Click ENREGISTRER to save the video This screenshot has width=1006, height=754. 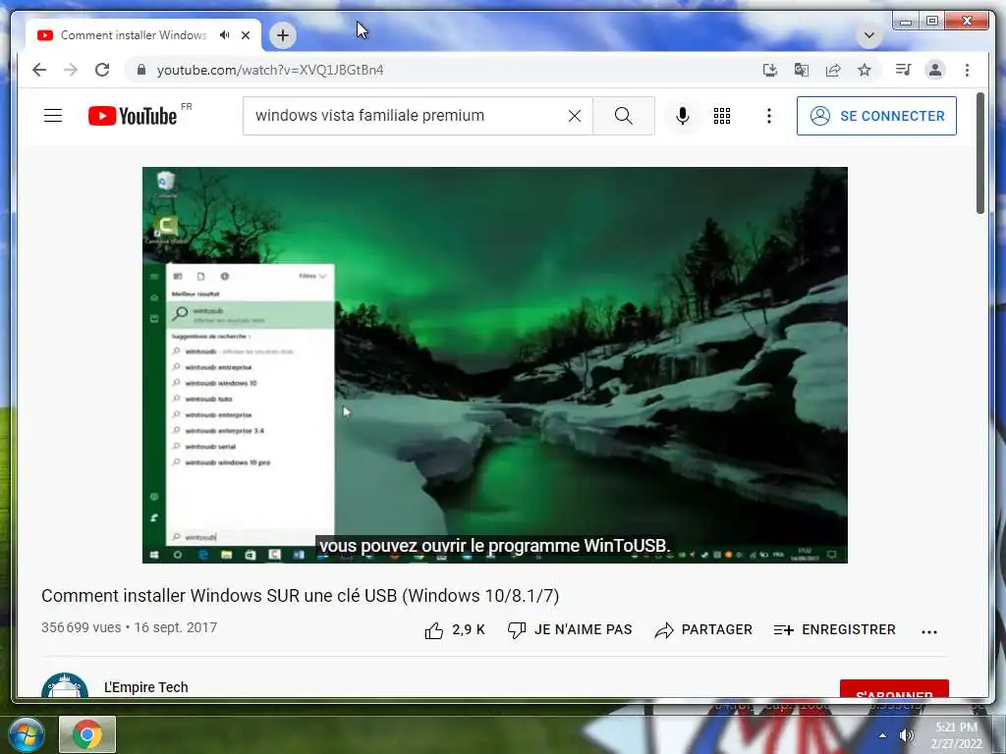pyautogui.click(x=835, y=630)
